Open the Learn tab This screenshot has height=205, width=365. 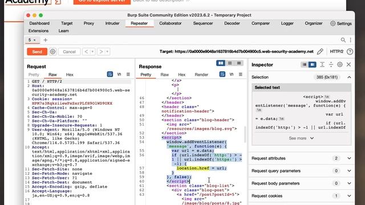coord(63,31)
